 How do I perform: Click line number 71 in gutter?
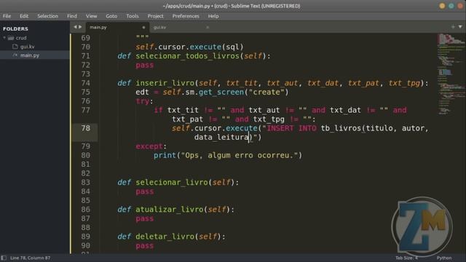pyautogui.click(x=86, y=56)
